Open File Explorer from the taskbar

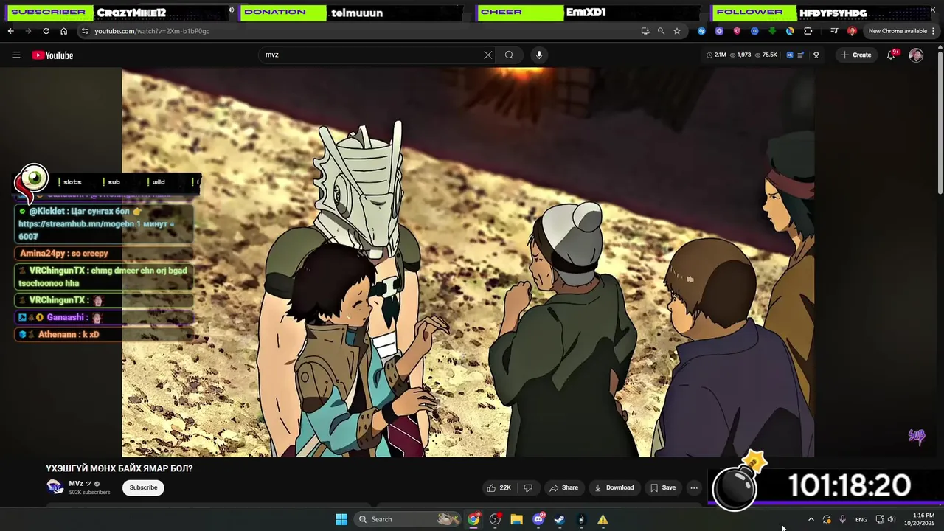[516, 519]
